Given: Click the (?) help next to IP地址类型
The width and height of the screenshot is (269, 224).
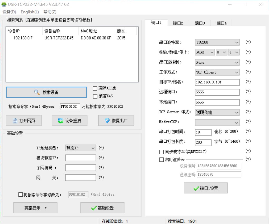Looking at the screenshot, I should (x=101, y=148).
